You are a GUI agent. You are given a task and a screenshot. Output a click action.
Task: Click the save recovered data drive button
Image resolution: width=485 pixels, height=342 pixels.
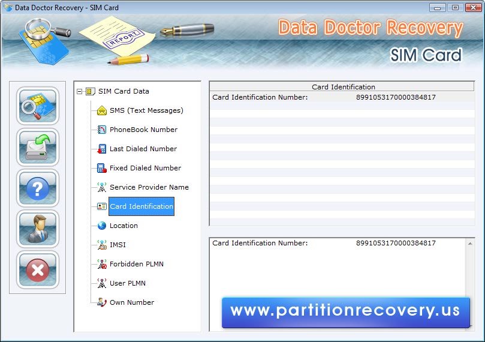click(x=37, y=148)
